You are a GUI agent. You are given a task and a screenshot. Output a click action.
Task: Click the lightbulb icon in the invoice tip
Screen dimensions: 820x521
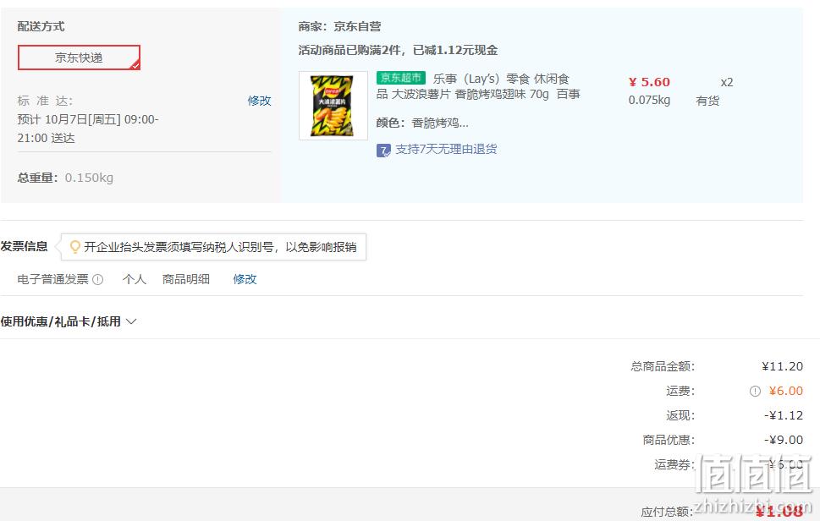(74, 247)
